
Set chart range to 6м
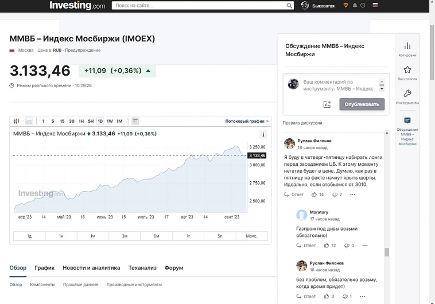tap(156, 236)
